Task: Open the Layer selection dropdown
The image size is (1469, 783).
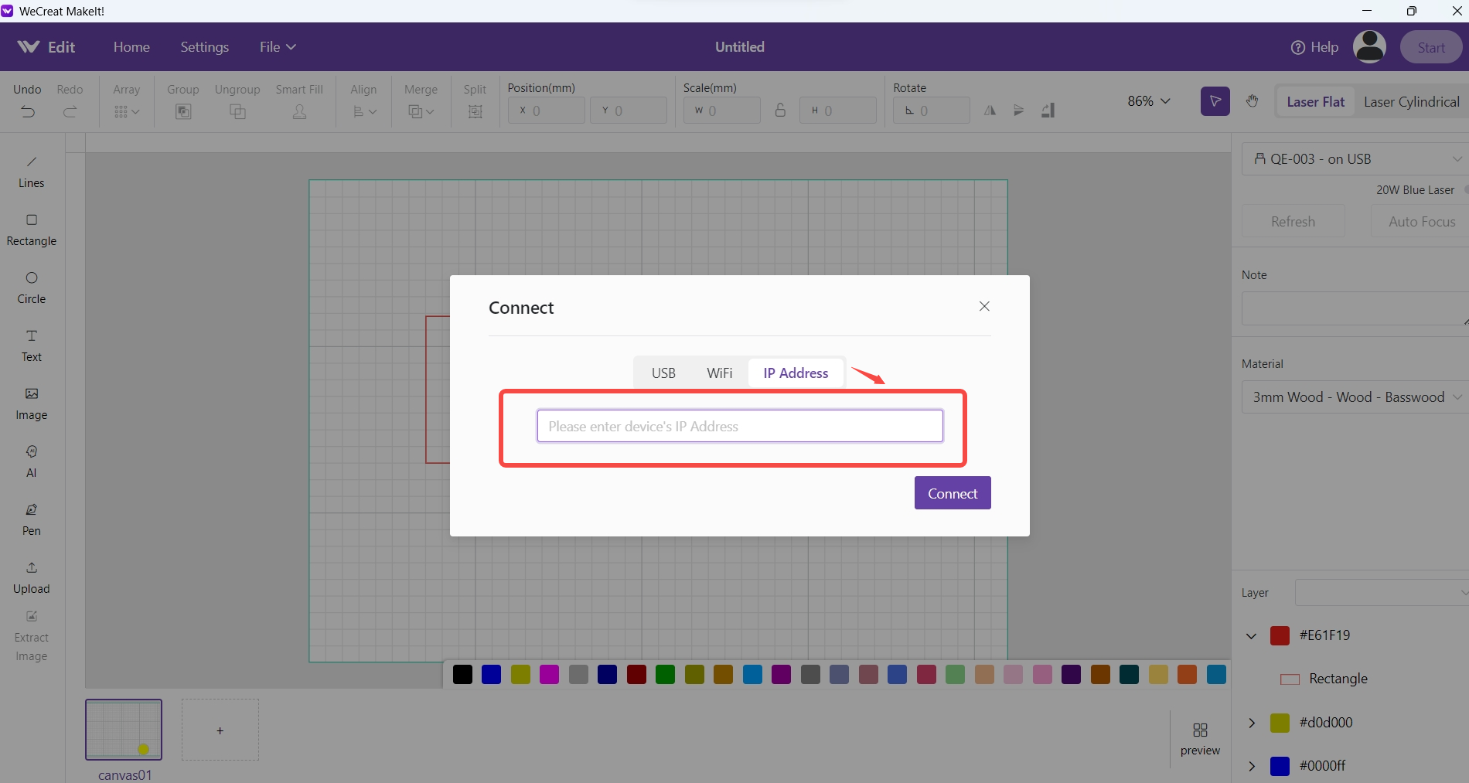Action: tap(1382, 593)
